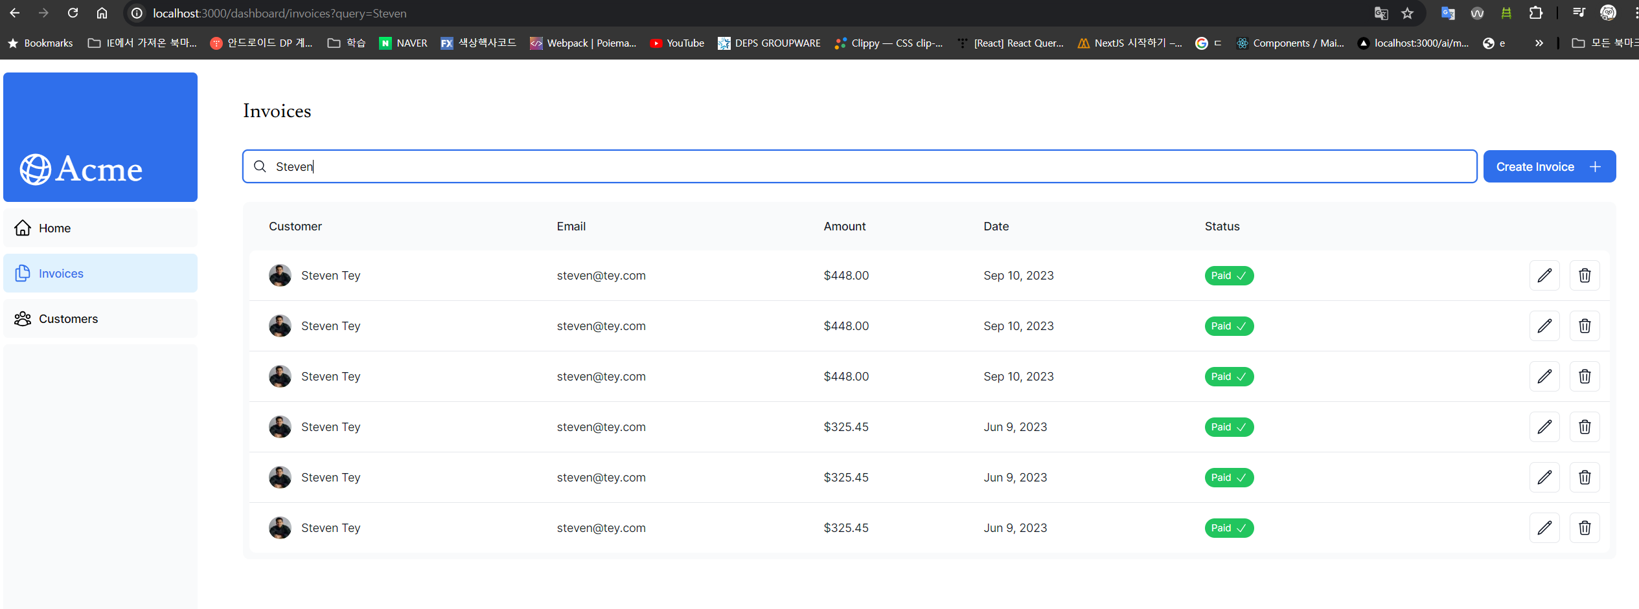Screen dimensions: 1639x609
Task: Click the Create Invoice button
Action: pos(1549,166)
